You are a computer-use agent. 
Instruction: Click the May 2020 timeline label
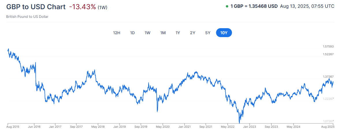[162, 126]
